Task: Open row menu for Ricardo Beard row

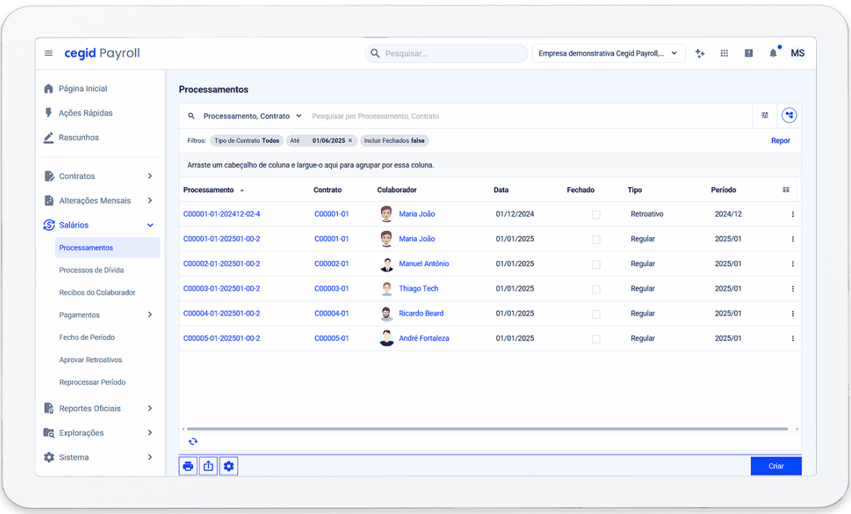Action: tap(793, 314)
